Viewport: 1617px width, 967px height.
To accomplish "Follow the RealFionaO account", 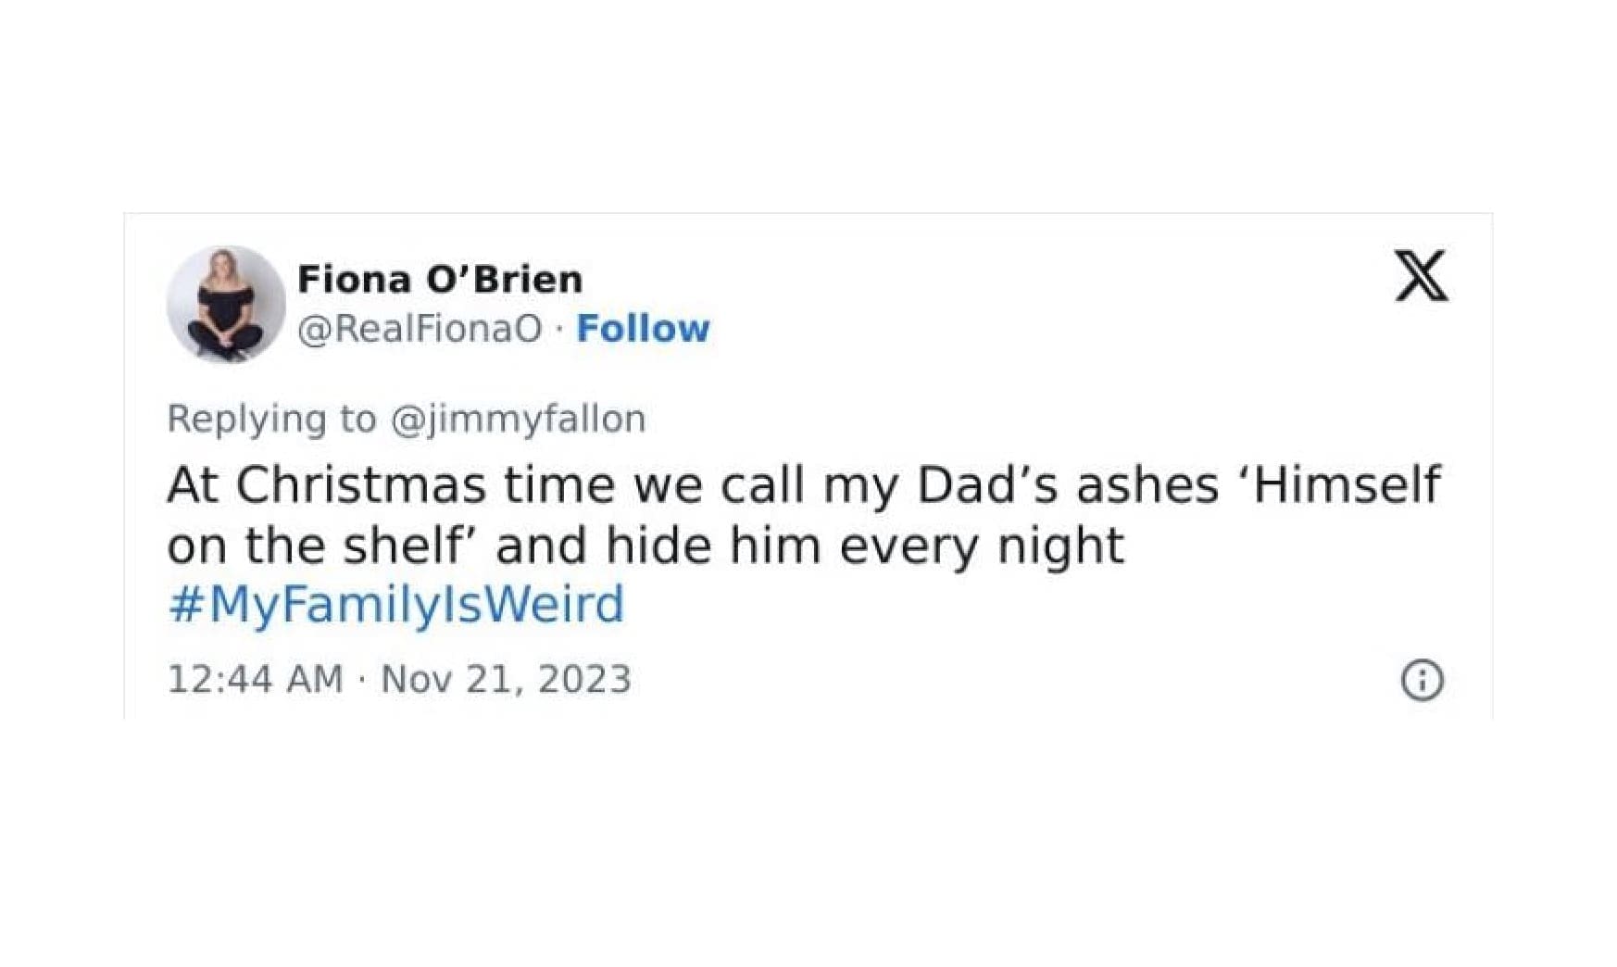I will 643,329.
